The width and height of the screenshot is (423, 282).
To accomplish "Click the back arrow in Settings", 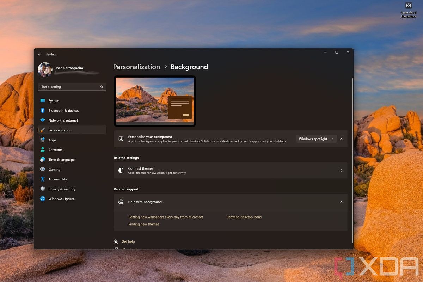I will click(39, 54).
